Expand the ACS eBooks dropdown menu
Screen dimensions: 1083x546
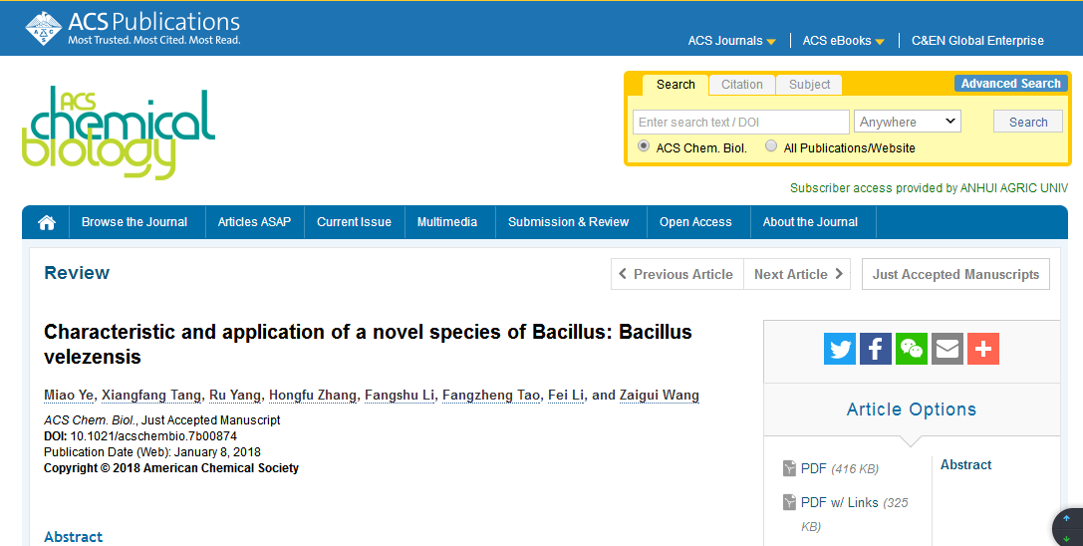point(843,41)
